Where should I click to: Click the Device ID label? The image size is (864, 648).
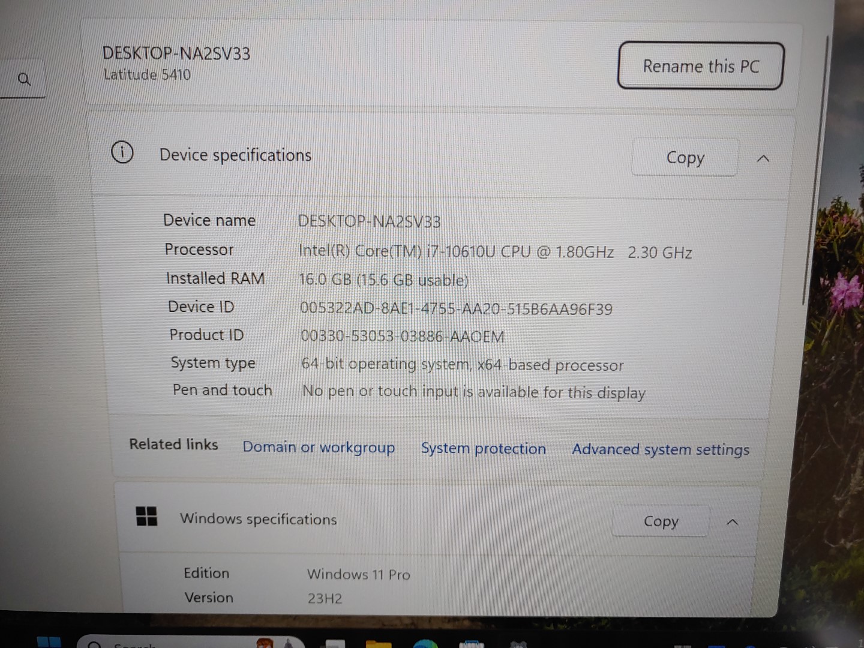(201, 307)
